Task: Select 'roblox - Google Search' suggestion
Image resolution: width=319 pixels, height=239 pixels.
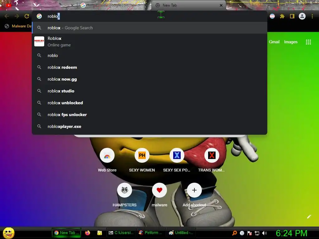Action: point(150,28)
